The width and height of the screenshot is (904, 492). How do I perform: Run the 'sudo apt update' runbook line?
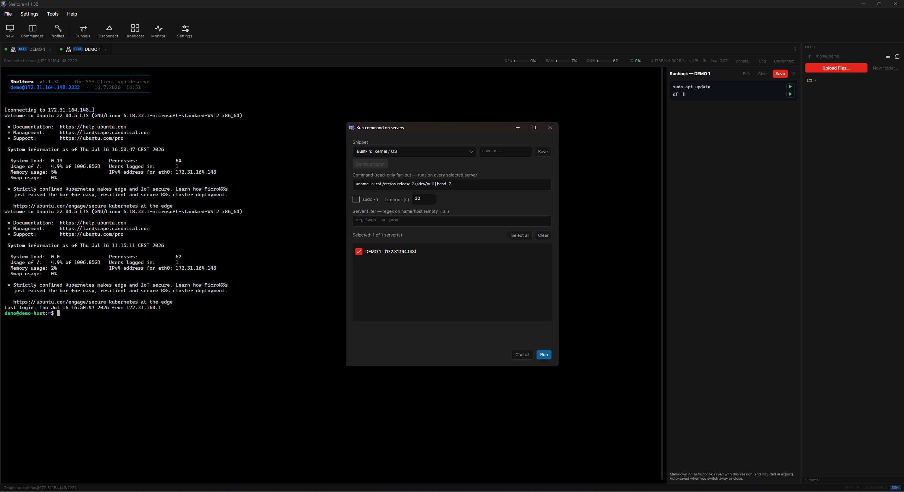[790, 87]
